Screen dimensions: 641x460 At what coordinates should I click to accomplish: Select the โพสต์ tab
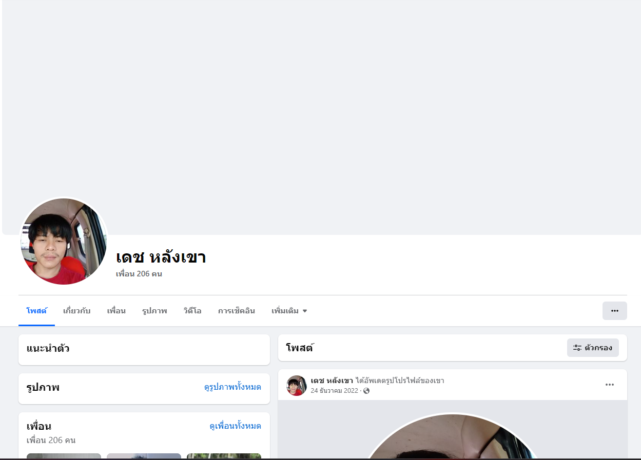[x=36, y=311]
